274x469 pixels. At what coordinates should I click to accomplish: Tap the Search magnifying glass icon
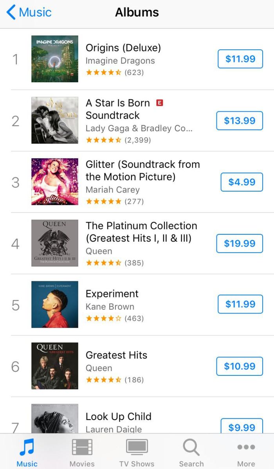coord(191,447)
